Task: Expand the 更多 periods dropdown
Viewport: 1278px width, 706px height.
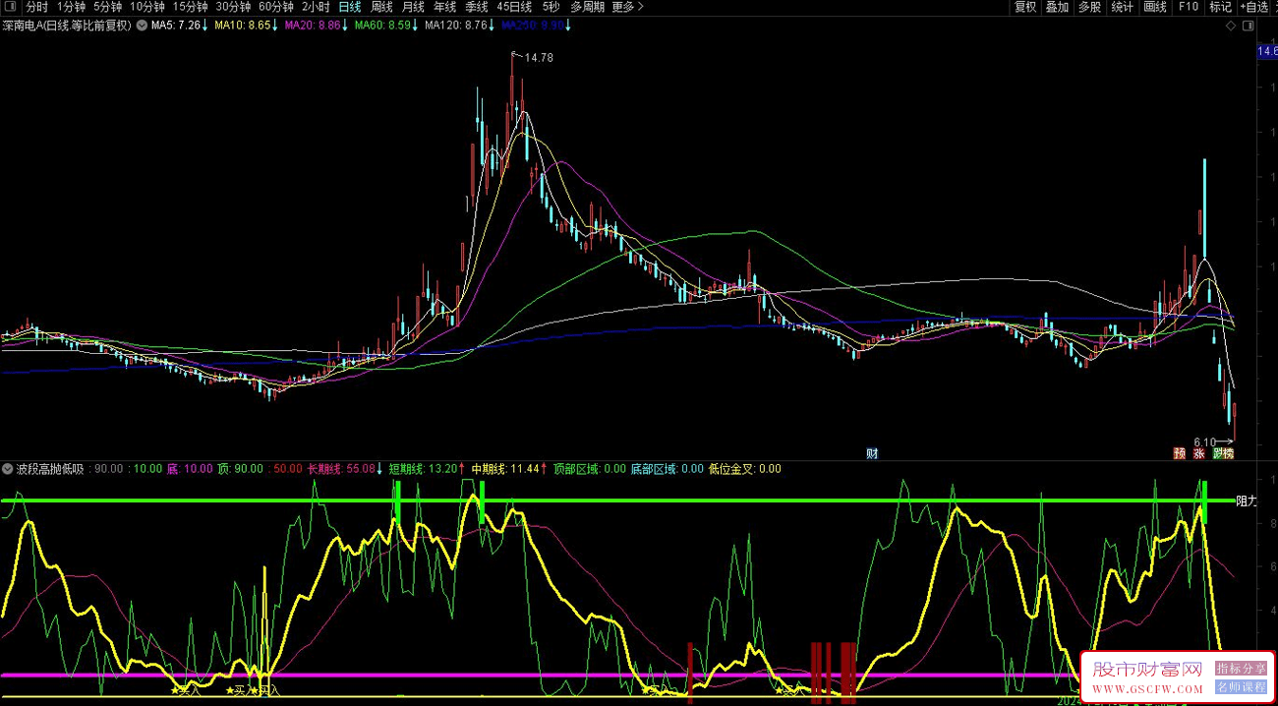Action: (x=627, y=7)
